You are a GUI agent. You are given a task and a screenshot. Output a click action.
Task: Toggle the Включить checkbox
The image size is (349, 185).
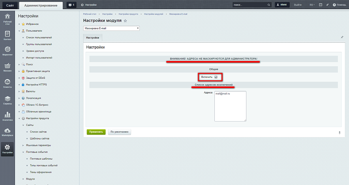coord(216,77)
